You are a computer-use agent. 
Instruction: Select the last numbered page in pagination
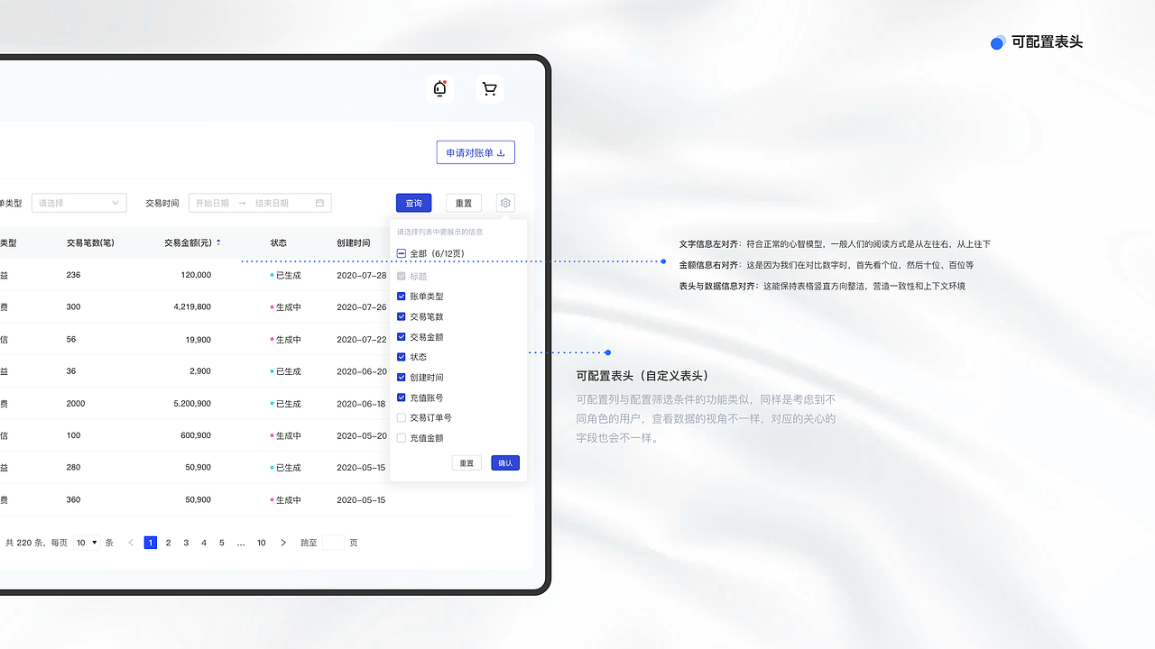coord(262,543)
